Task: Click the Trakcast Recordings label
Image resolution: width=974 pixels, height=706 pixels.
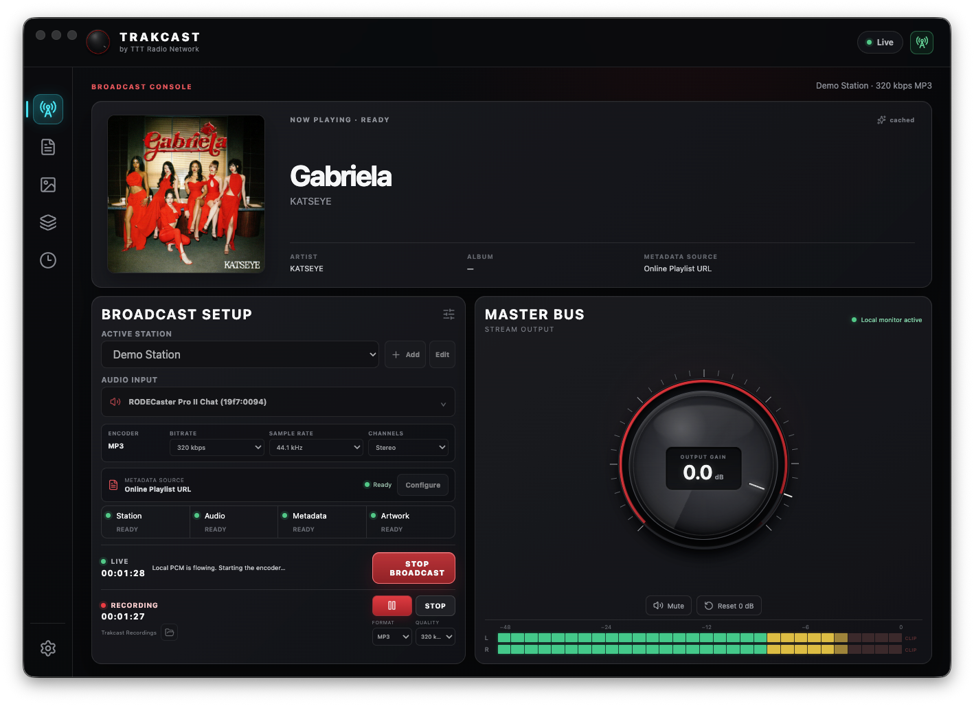Action: 129,633
